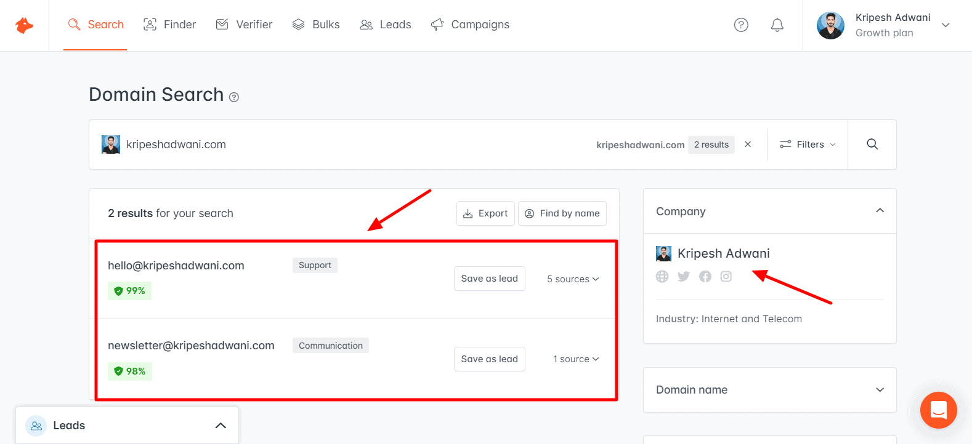This screenshot has width=972, height=444.
Task: Expand 1 source for newsletter email
Action: pyautogui.click(x=575, y=359)
